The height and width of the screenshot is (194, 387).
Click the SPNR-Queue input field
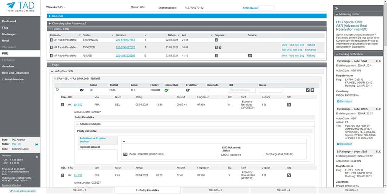tap(266, 8)
